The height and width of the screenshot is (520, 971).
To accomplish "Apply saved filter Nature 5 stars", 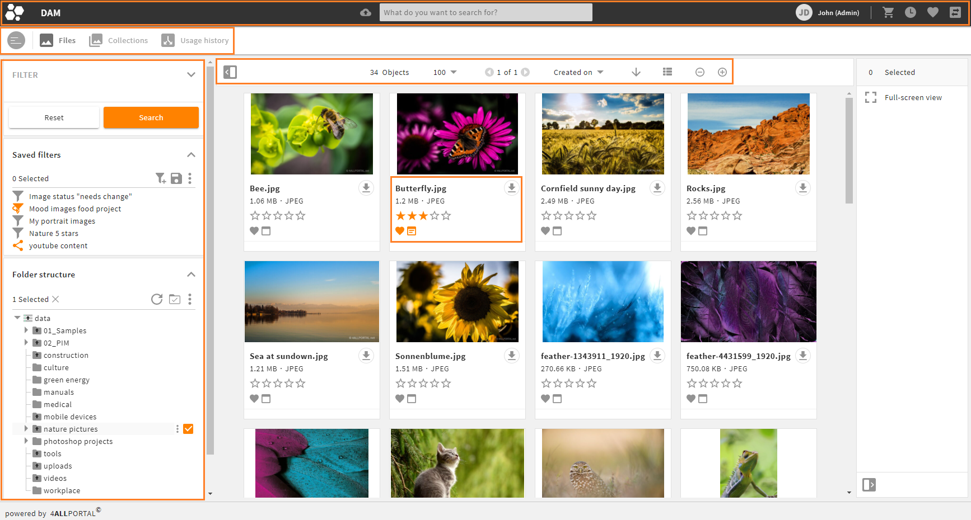I will 54,233.
